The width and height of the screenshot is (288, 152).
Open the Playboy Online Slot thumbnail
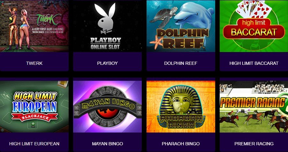(x=108, y=26)
